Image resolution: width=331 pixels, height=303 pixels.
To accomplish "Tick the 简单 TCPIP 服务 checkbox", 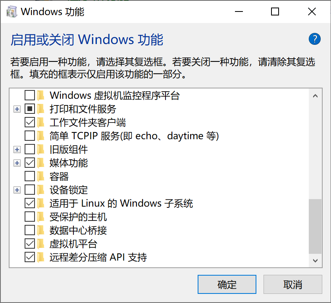I will point(30,136).
